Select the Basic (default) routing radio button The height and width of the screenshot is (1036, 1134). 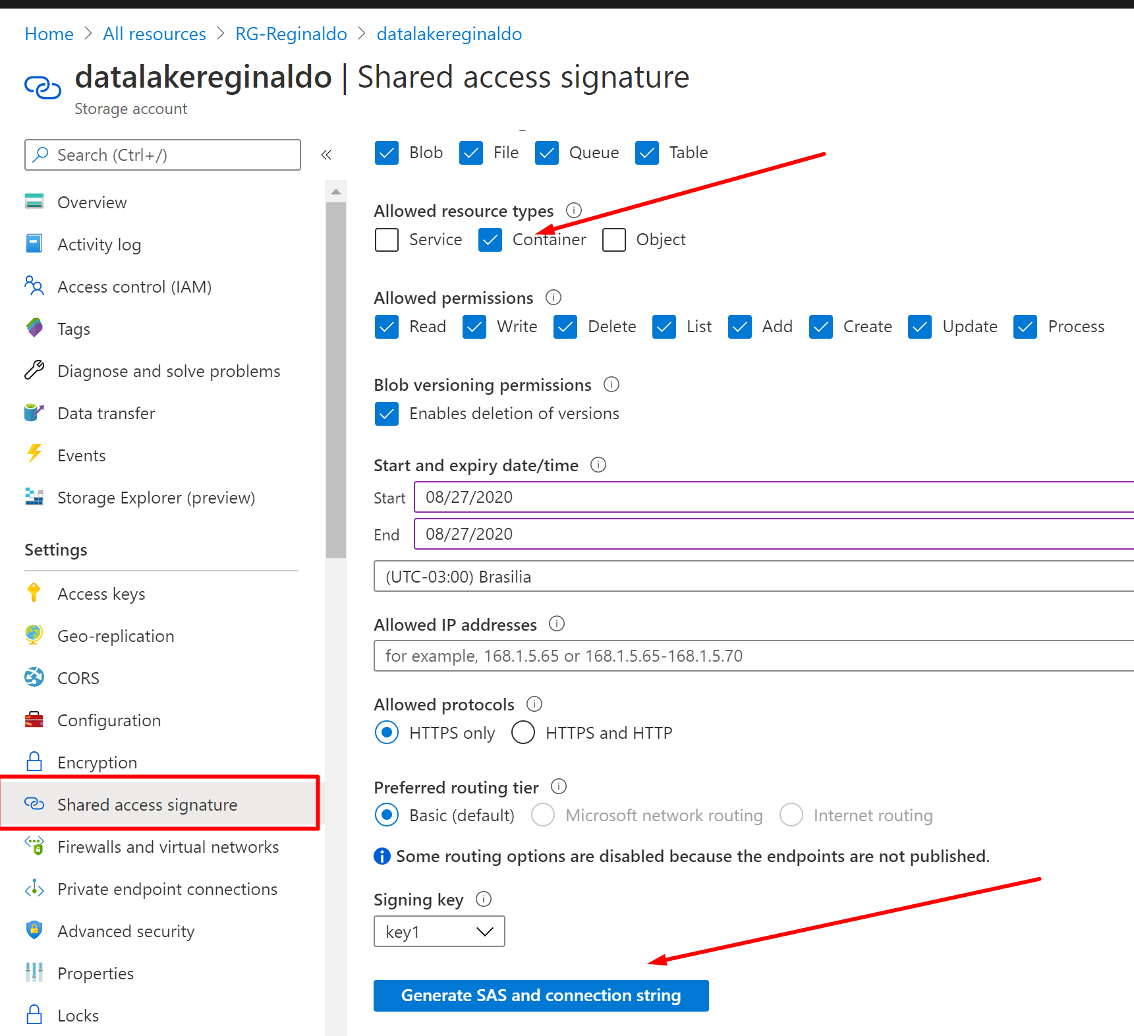[x=387, y=815]
